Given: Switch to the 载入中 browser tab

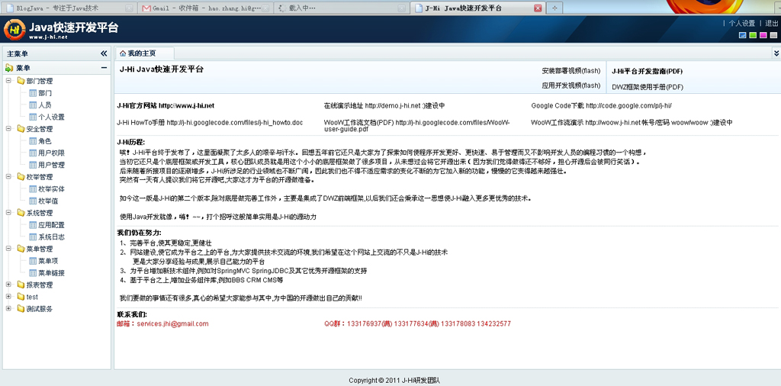Looking at the screenshot, I should (341, 8).
